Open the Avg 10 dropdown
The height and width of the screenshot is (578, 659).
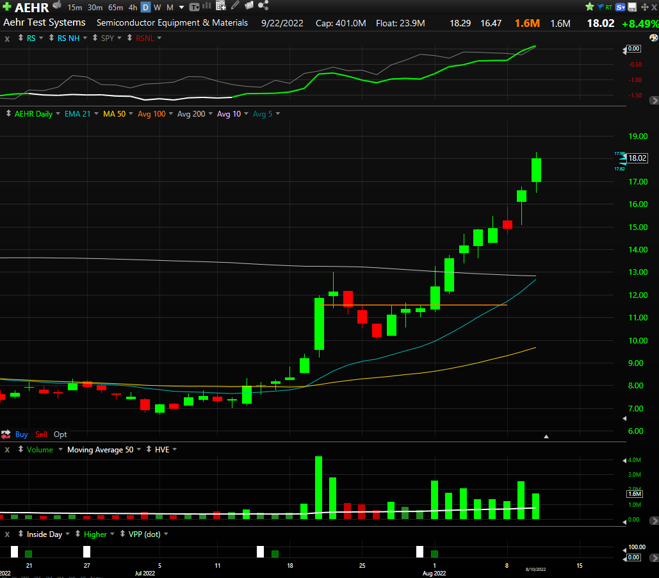(x=247, y=113)
